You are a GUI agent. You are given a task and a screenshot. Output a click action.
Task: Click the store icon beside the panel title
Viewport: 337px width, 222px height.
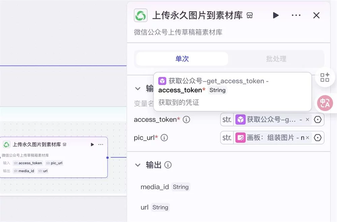click(250, 15)
